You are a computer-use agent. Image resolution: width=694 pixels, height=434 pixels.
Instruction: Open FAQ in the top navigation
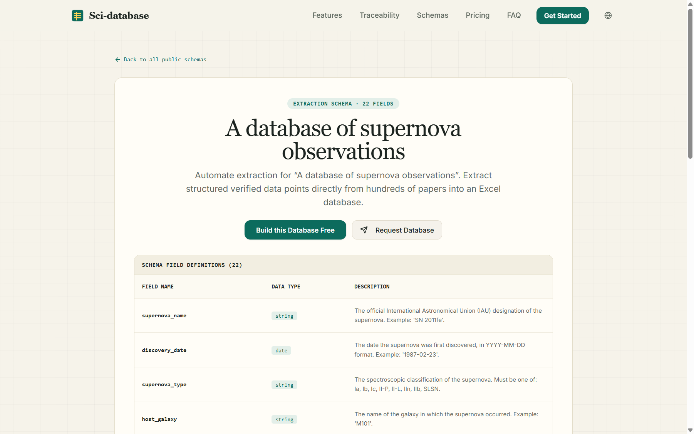click(514, 15)
